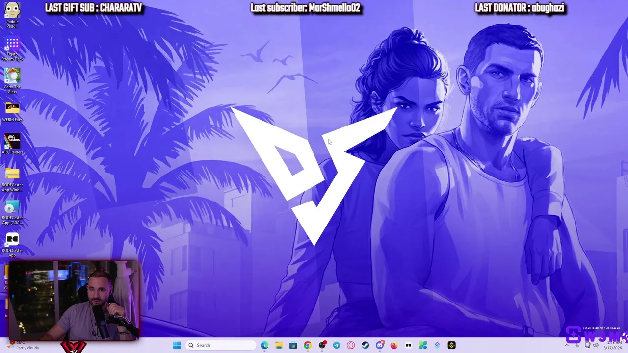Open the green puzzle-piece taskbar app
The height and width of the screenshot is (353, 628).
tap(423, 345)
